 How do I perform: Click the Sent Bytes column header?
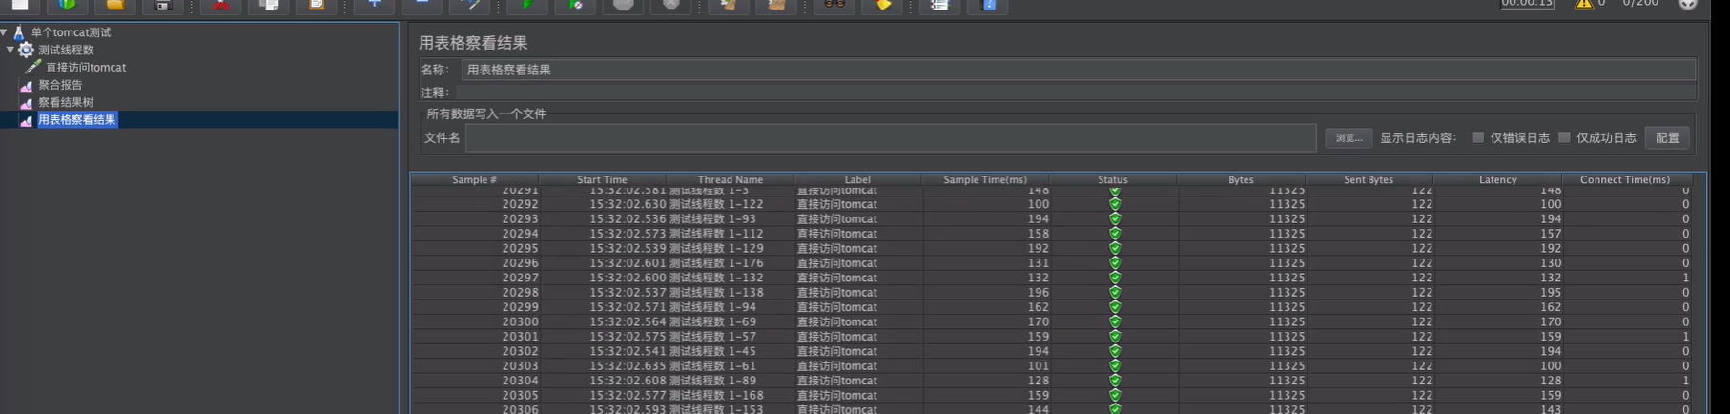[1369, 179]
